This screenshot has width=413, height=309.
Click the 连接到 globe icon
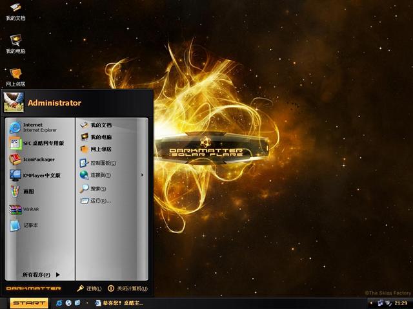click(85, 174)
